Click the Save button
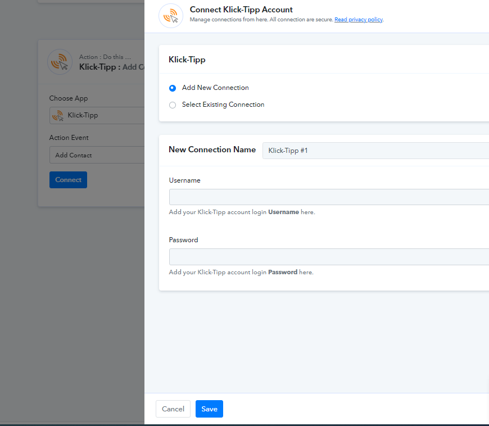 (209, 409)
